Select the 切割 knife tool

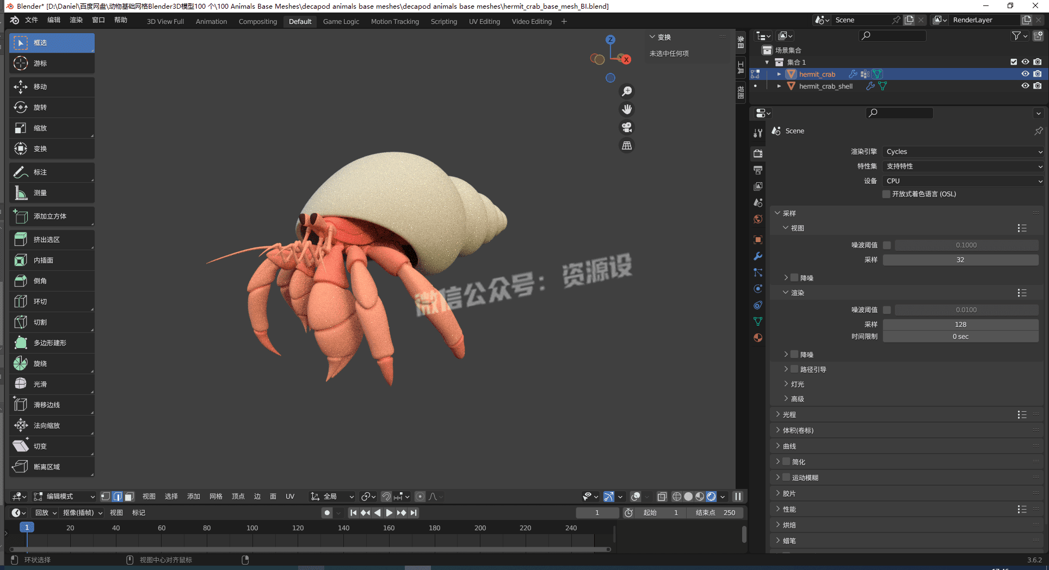pos(52,322)
